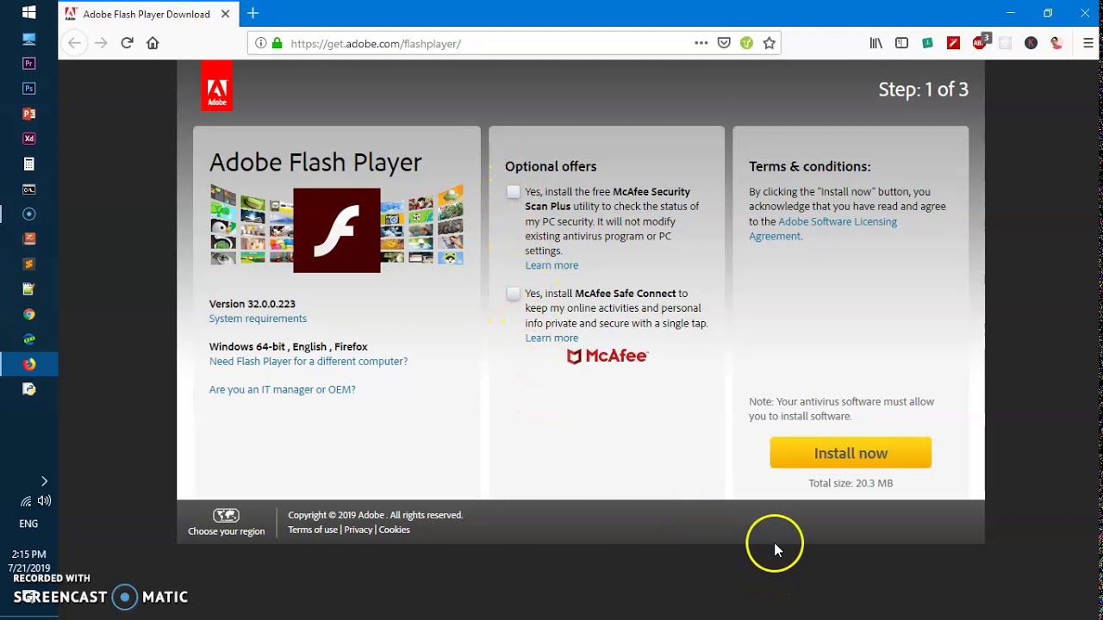Open the Firefox Library icon
Viewport: 1103px width, 620px height.
point(876,43)
